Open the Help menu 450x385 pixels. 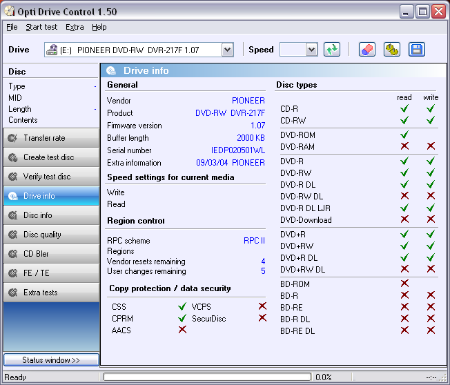[x=99, y=27]
